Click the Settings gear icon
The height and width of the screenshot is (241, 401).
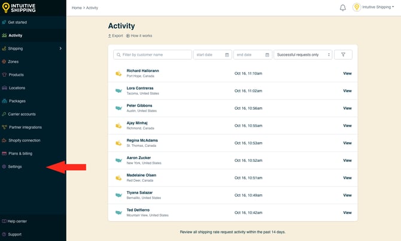pyautogui.click(x=4, y=167)
